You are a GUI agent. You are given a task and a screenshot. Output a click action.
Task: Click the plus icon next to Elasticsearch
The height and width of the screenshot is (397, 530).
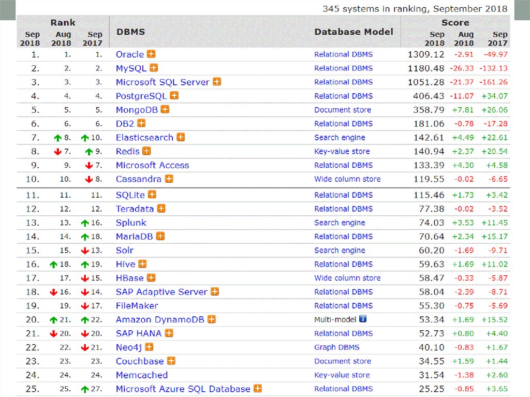(x=181, y=137)
